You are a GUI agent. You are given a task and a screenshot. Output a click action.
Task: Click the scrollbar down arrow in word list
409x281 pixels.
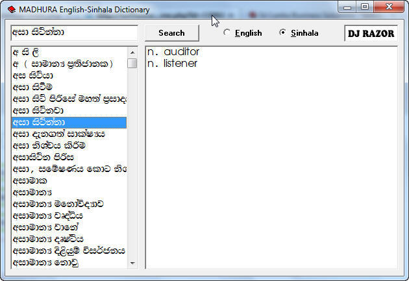132,263
